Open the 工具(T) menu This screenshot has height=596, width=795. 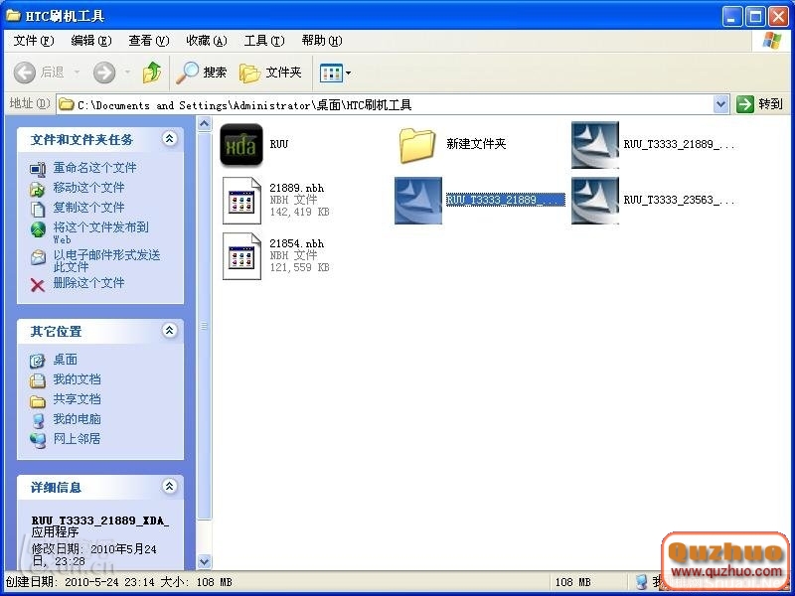[264, 41]
